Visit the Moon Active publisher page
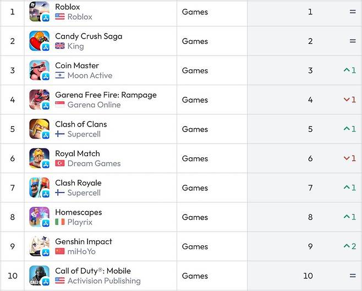 (90, 75)
